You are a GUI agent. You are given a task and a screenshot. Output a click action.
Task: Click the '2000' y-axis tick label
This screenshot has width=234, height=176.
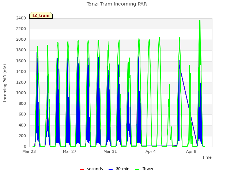click(x=21, y=40)
